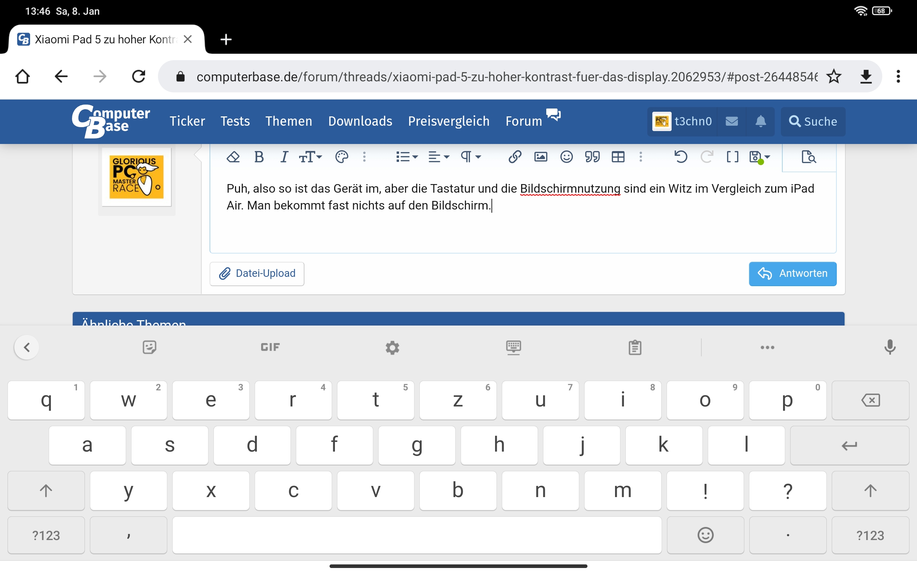917x573 pixels.
Task: Open the post preview icon
Action: coord(808,157)
